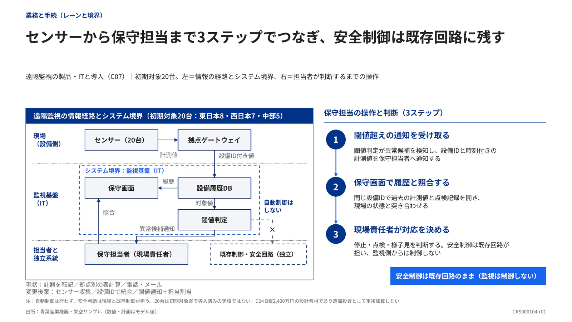The image size is (572, 322).
Task: Select heading 保守画面で履歴と照合する
Action: 401,182
